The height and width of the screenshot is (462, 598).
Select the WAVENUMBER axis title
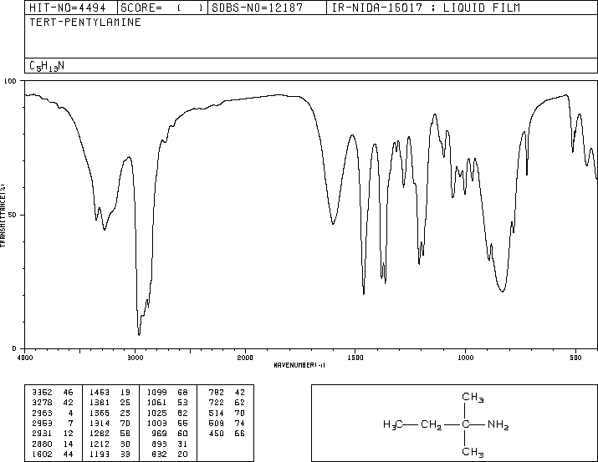pos(299,365)
